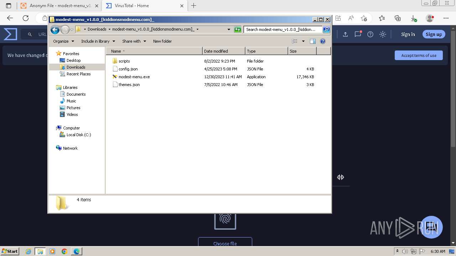Open recent locations dropdown next to forward arrow
This screenshot has width=456, height=256.
pos(72,30)
